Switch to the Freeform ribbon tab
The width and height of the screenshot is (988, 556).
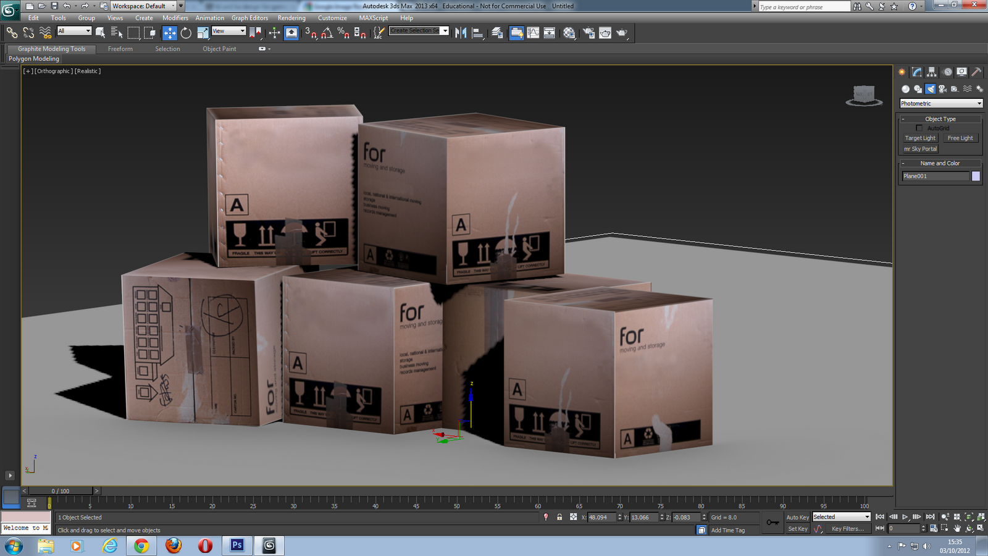[x=120, y=49]
